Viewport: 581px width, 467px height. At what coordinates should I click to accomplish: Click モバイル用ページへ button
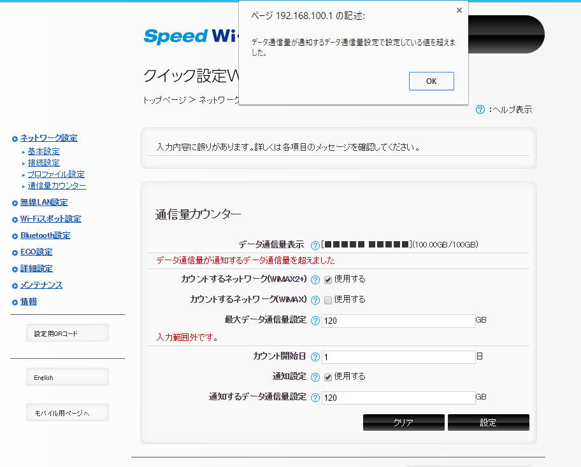(68, 412)
